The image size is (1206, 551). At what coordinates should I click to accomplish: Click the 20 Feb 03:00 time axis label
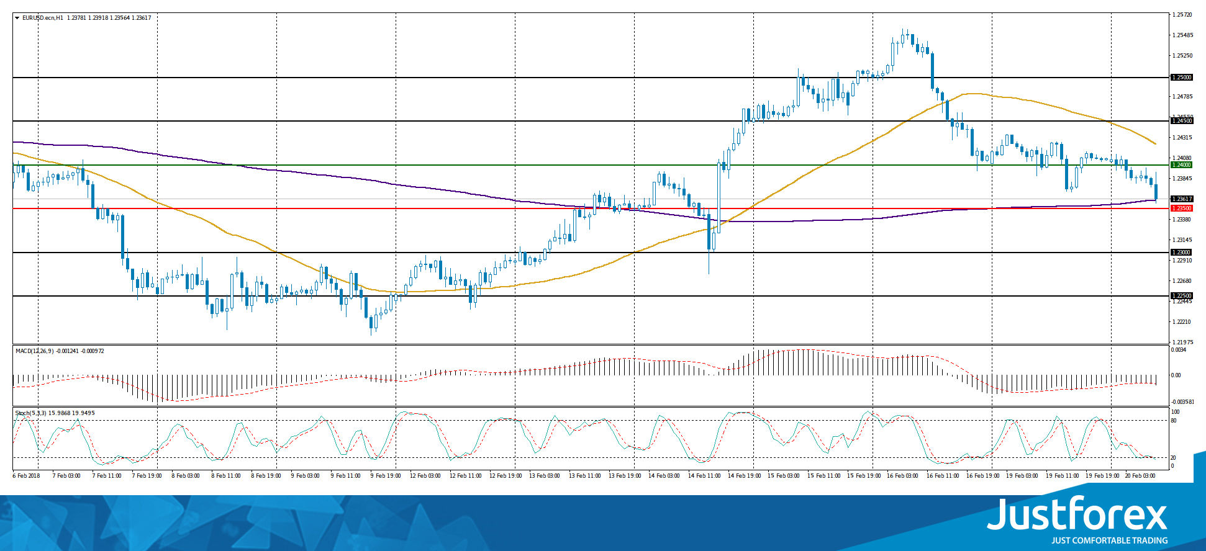(1141, 476)
